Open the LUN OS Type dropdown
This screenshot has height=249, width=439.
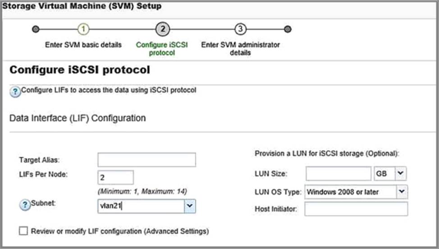402,192
